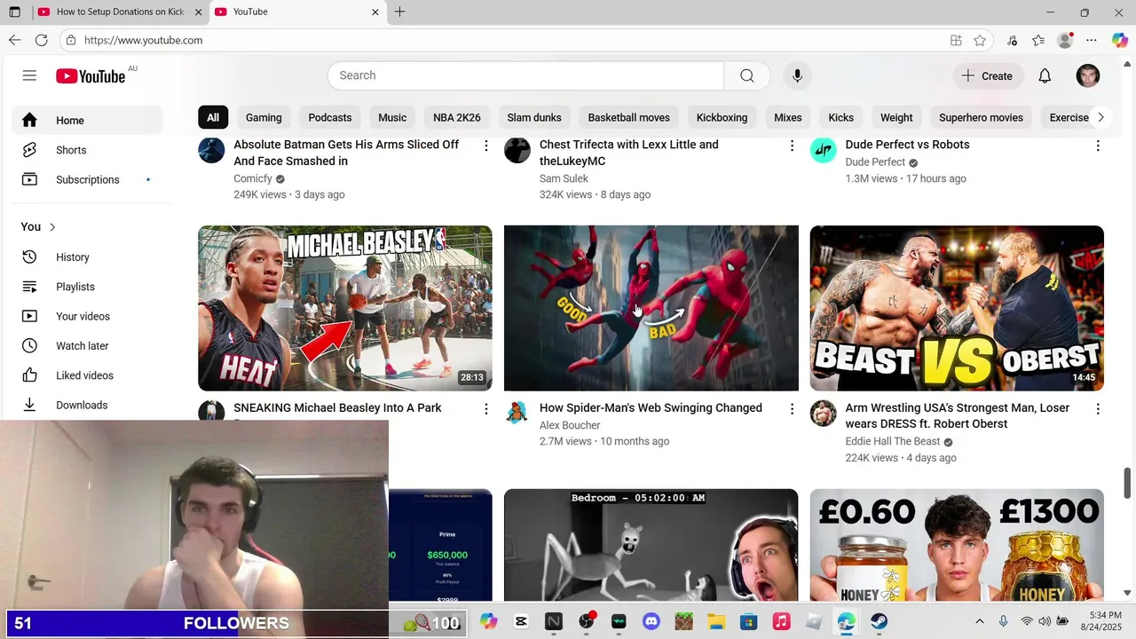Add page to favorites star
Screen dimensions: 1136x639
point(980,40)
